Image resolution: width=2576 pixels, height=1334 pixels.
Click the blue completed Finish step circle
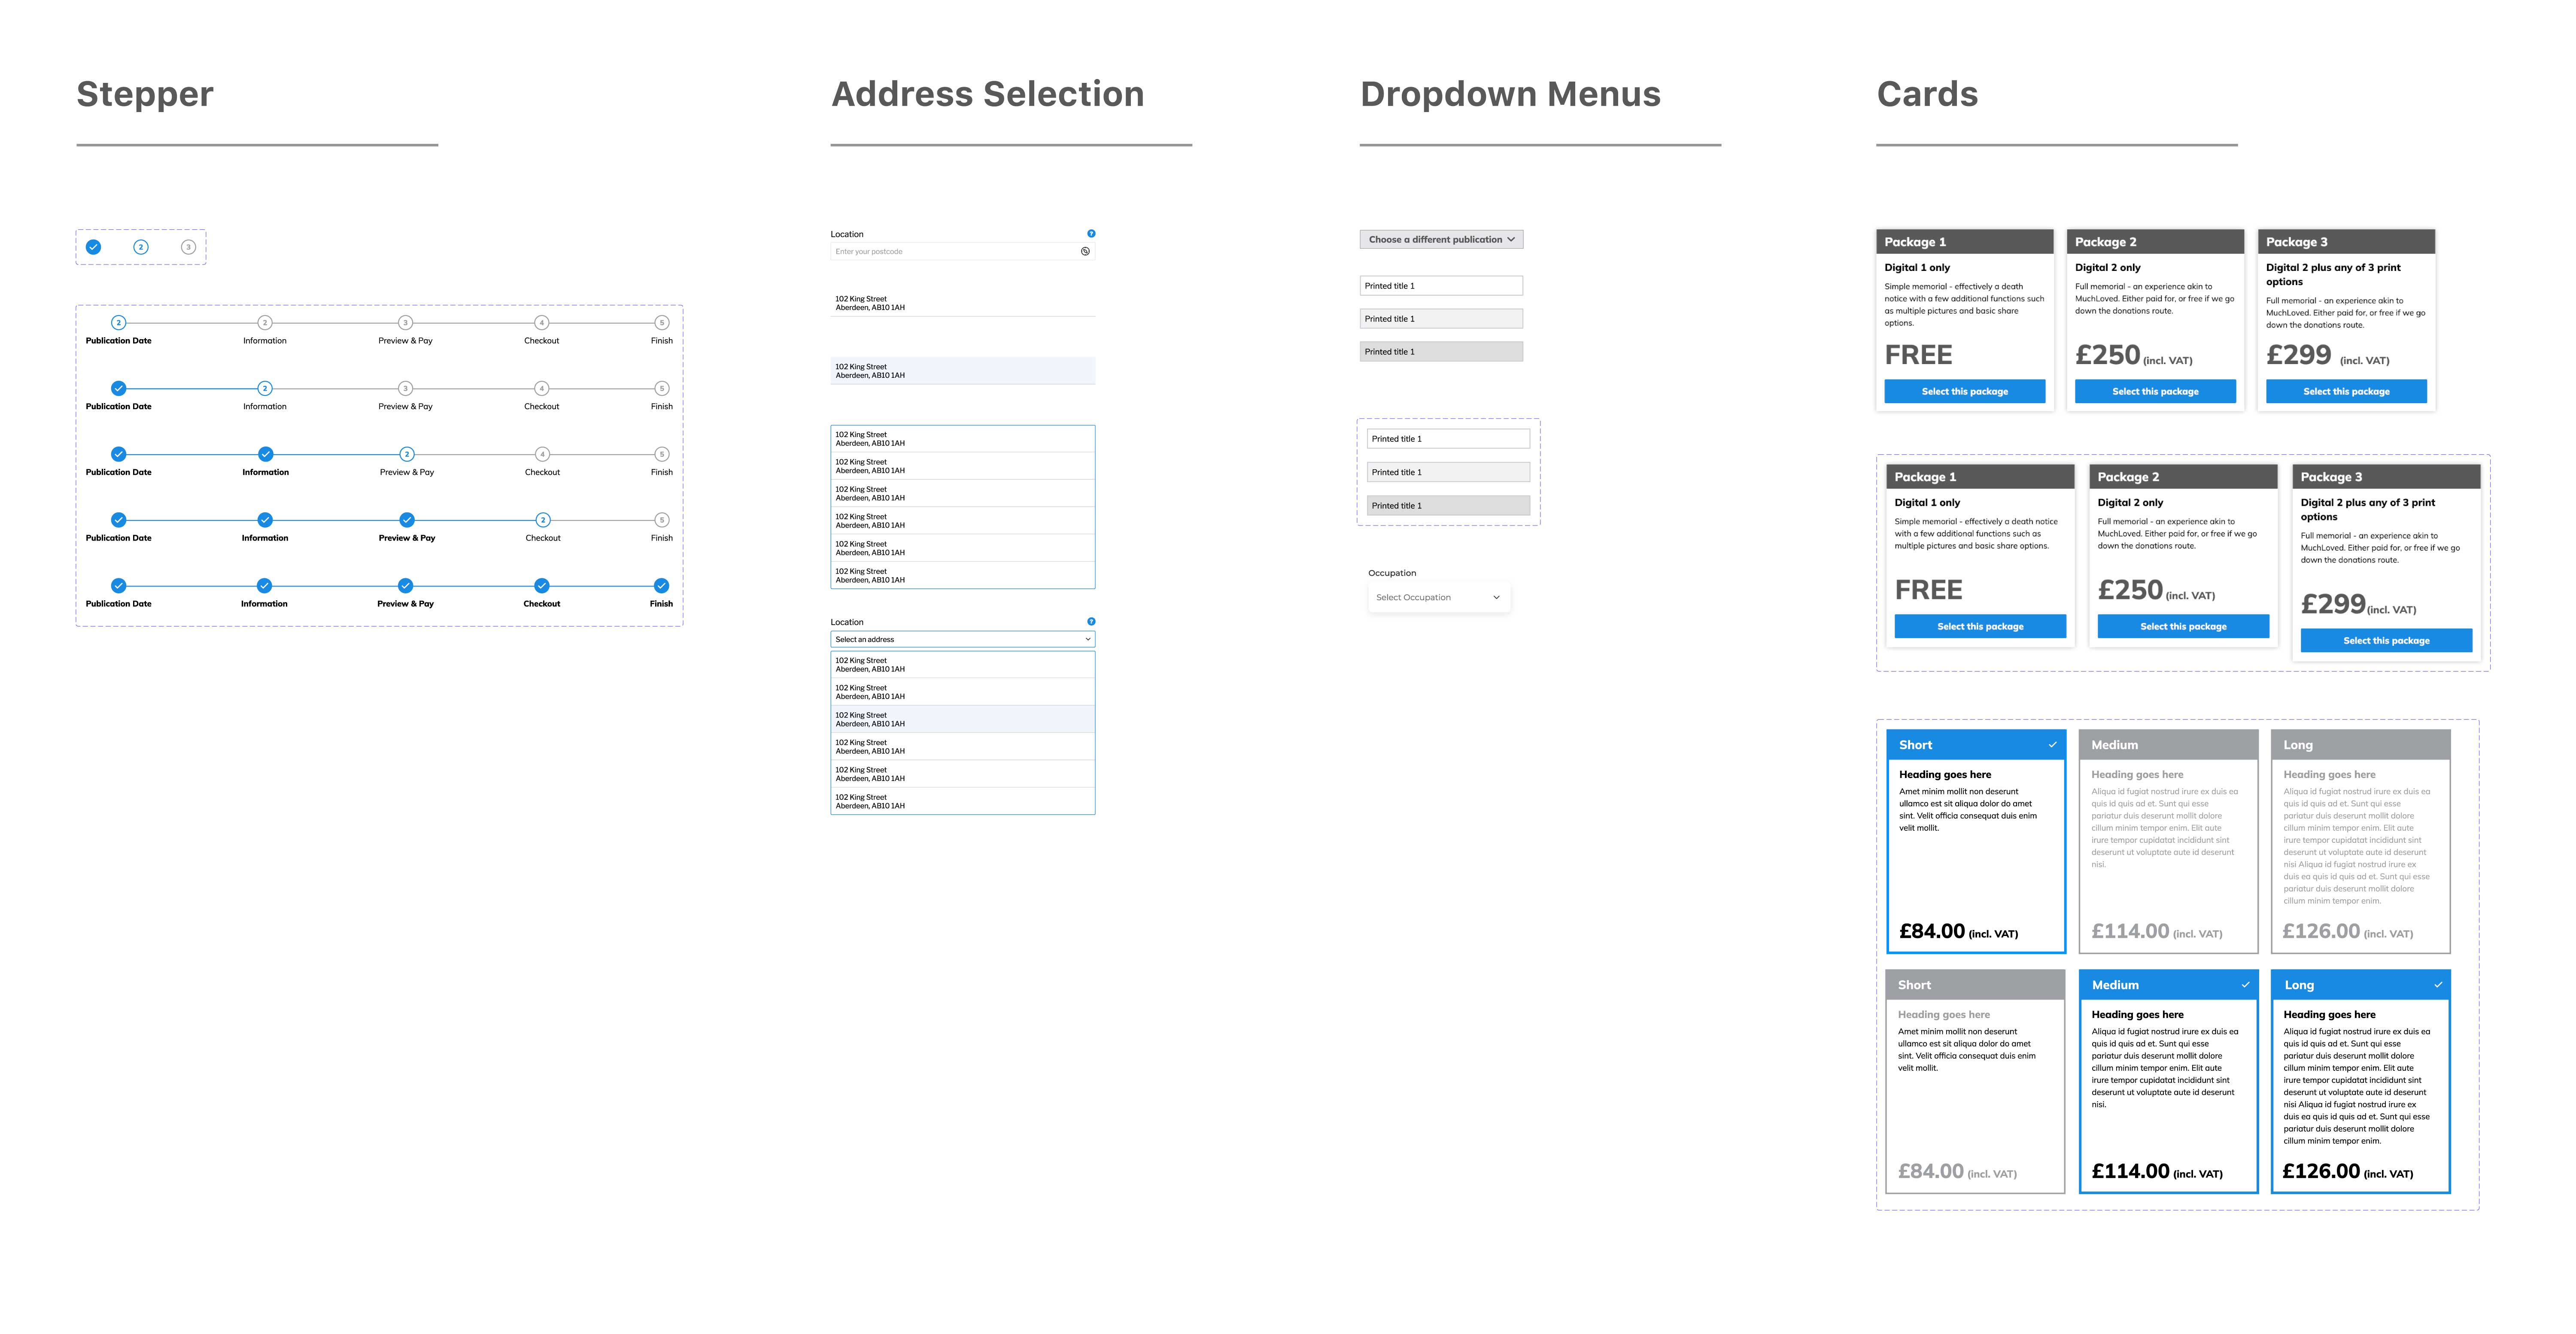pos(661,586)
